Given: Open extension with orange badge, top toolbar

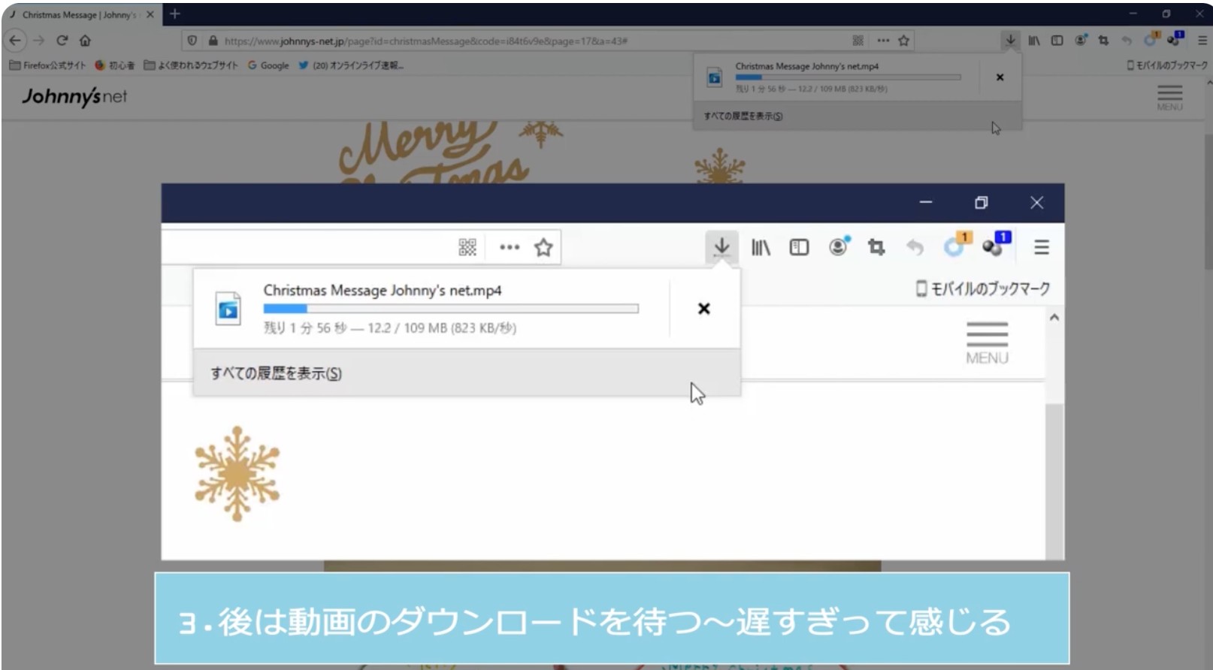Looking at the screenshot, I should [1151, 39].
